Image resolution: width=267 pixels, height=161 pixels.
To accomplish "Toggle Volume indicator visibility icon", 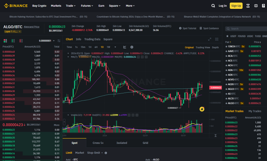I will click(x=129, y=115).
